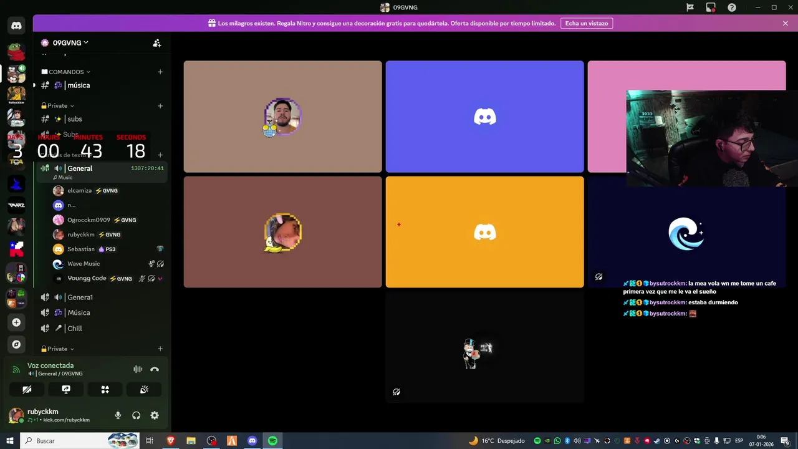The height and width of the screenshot is (449, 798).
Task: Add a channel to Private category below Chill
Action: (160, 349)
